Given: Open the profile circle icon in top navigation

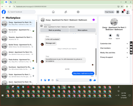Looking at the screenshot, I should (x=78, y=12).
